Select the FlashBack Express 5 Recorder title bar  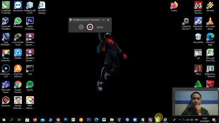[90, 20]
